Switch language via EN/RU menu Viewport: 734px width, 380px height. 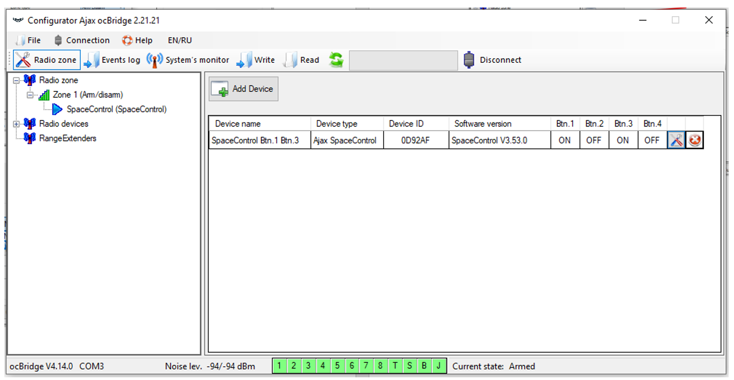click(180, 40)
